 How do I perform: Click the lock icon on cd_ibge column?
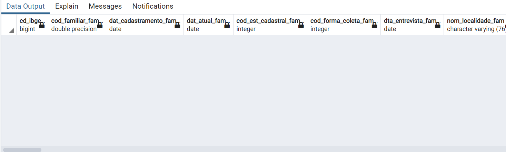tap(42, 25)
